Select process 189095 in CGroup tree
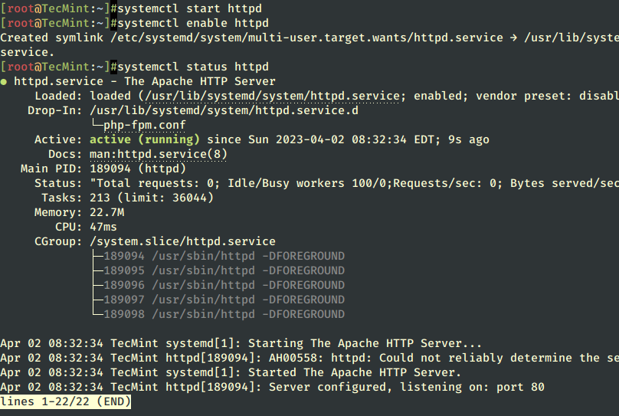Screen dimensions: 619x416 pos(224,270)
